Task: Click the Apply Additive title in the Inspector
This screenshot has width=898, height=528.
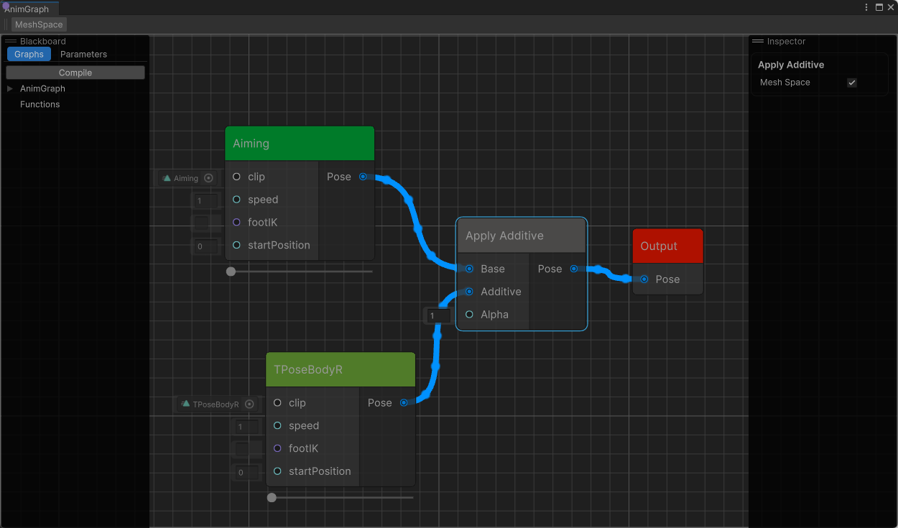Action: point(791,65)
